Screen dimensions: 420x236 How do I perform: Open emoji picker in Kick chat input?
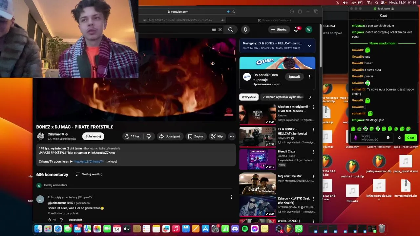[x=388, y=138]
